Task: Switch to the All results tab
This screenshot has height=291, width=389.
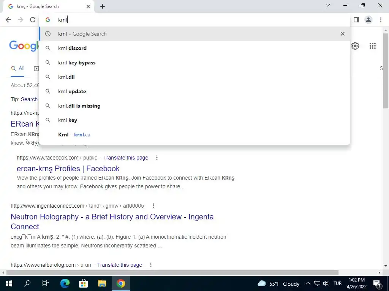Action: (x=17, y=69)
